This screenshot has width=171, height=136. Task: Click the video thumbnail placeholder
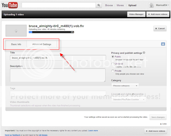pyautogui.click(x=16, y=31)
